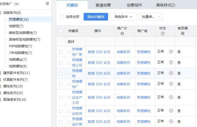Switch to the 普通创意 tab

[103, 5]
